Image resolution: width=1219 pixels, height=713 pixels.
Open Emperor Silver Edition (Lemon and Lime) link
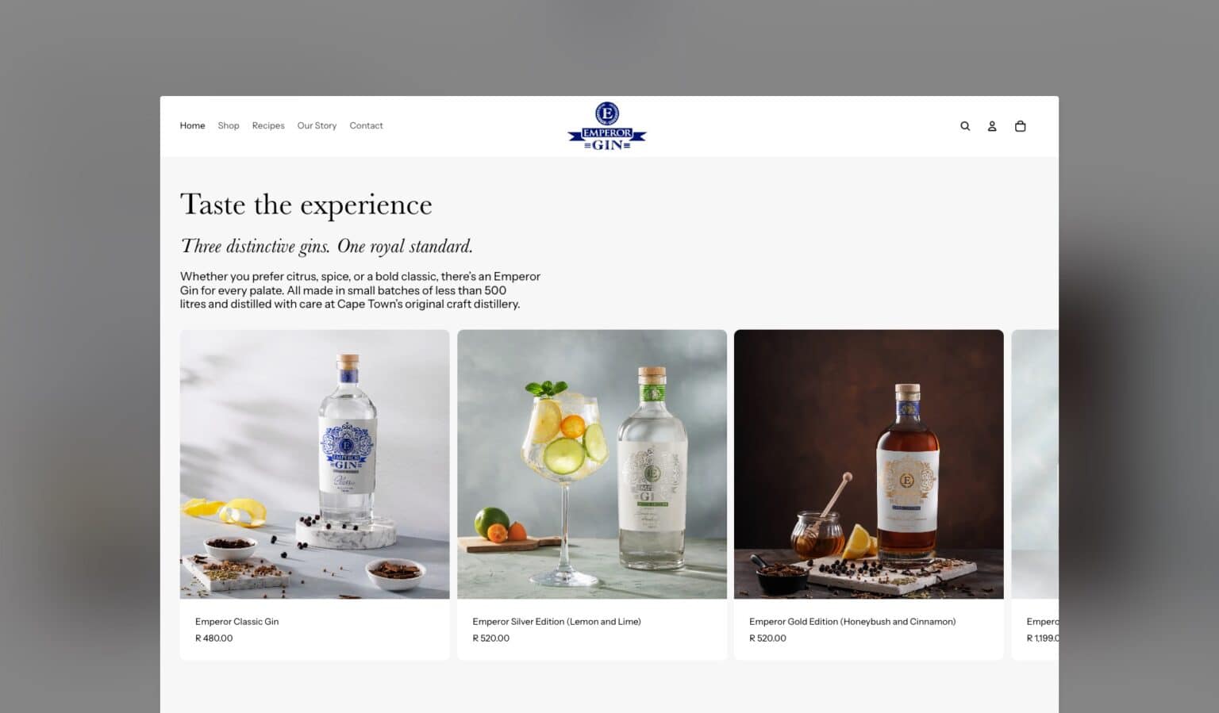pos(556,622)
